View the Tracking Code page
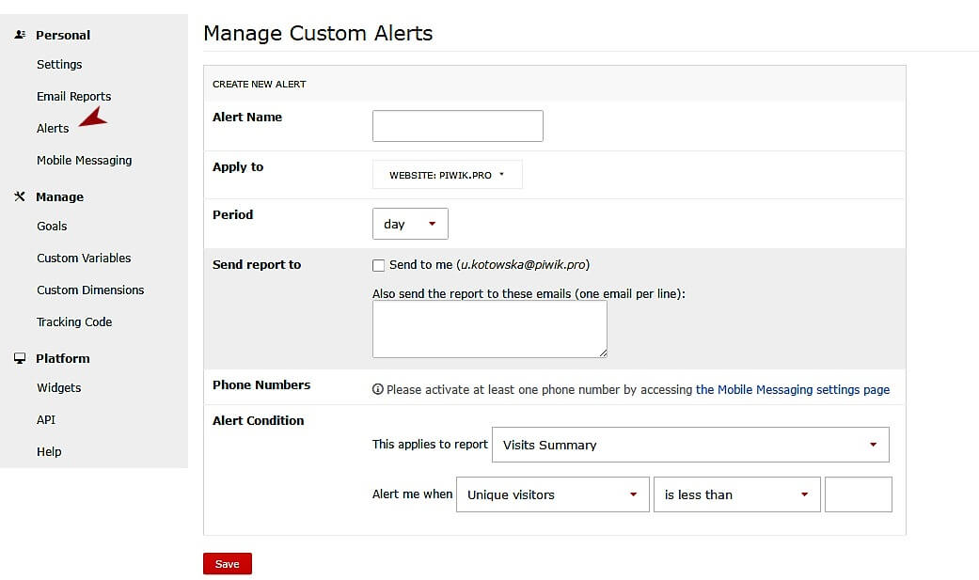 (74, 321)
